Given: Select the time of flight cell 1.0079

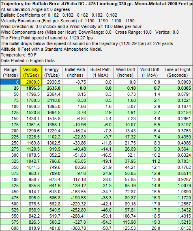Looking at the screenshot, I should (177, 186).
